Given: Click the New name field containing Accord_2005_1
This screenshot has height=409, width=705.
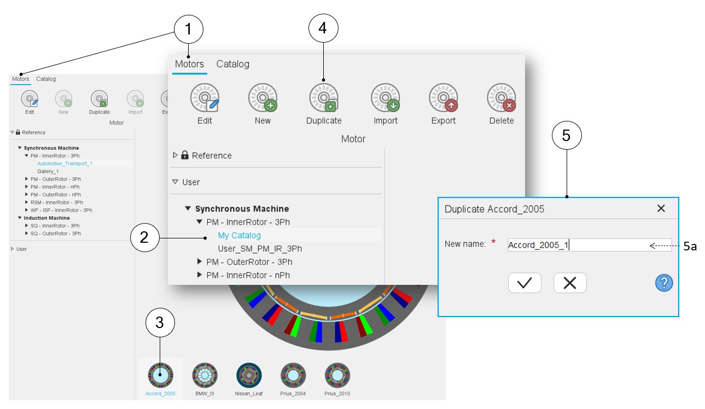Looking at the screenshot, I should coord(589,245).
